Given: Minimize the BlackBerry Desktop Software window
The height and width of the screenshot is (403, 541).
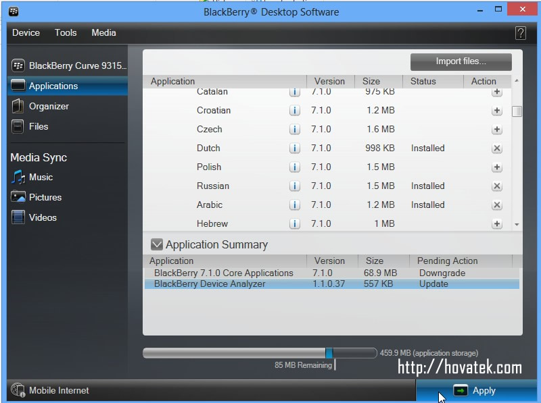Looking at the screenshot, I should coord(480,11).
